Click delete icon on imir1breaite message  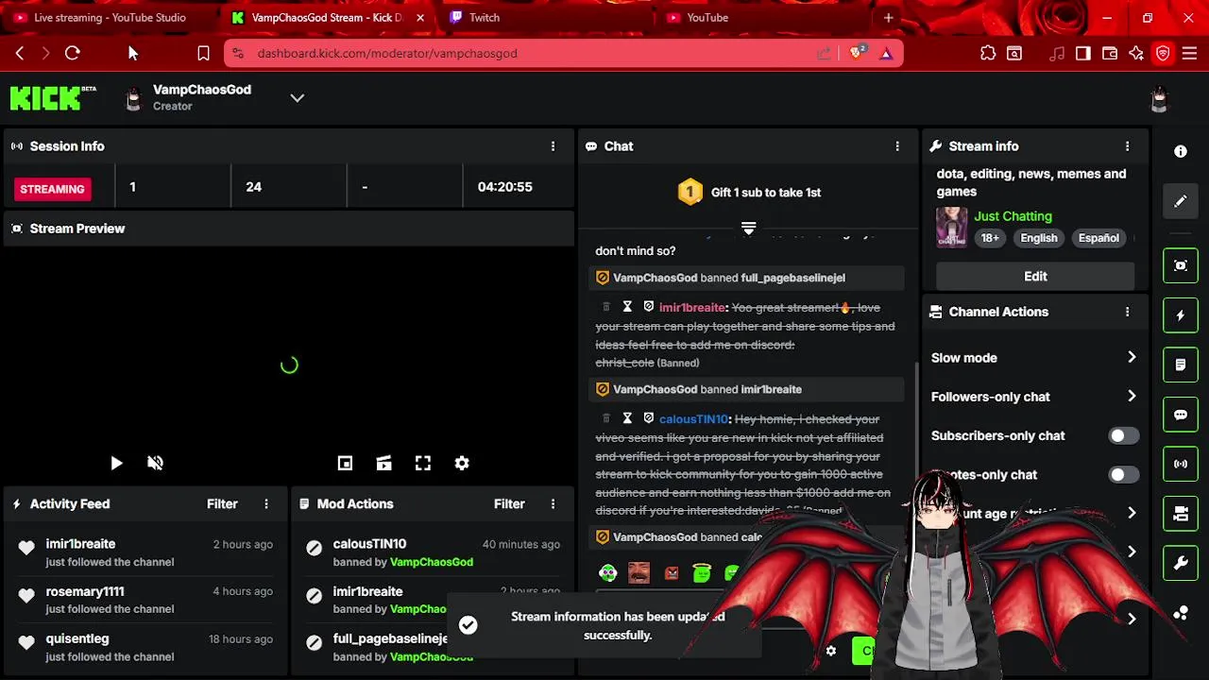click(x=606, y=307)
